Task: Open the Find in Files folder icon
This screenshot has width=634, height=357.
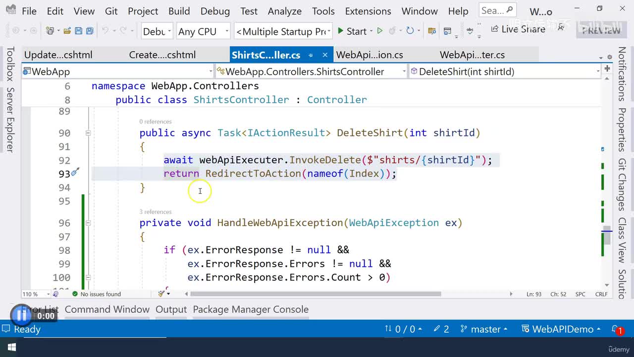Action: pyautogui.click(x=432, y=31)
